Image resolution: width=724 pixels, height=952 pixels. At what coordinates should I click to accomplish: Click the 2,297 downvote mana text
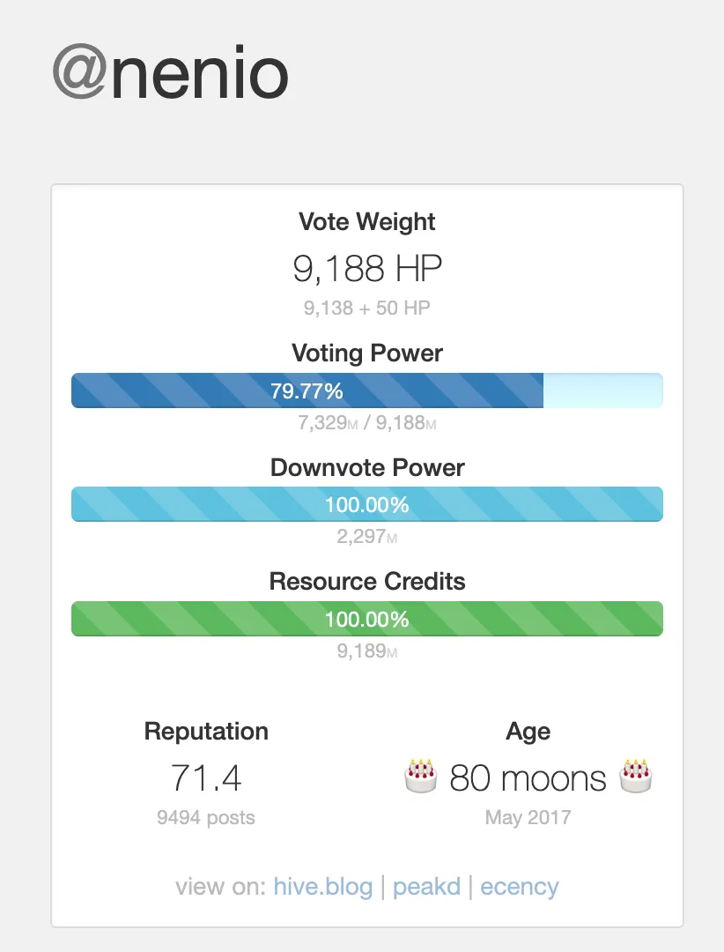tap(367, 537)
